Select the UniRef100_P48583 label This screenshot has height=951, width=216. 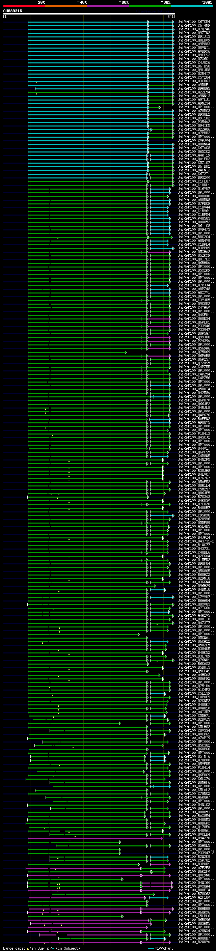coord(194,219)
